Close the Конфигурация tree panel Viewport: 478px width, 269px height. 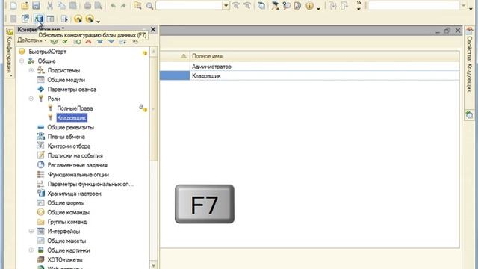[x=153, y=29]
